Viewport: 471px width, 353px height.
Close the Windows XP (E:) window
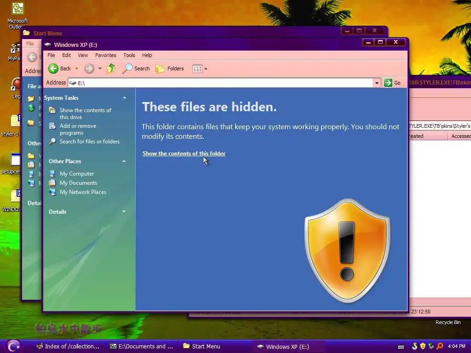(x=396, y=42)
